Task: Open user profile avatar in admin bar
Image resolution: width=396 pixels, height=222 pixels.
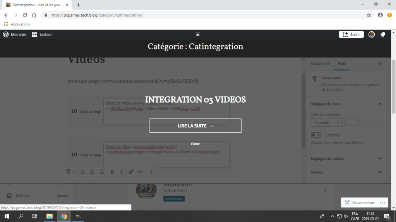Action: 372,34
